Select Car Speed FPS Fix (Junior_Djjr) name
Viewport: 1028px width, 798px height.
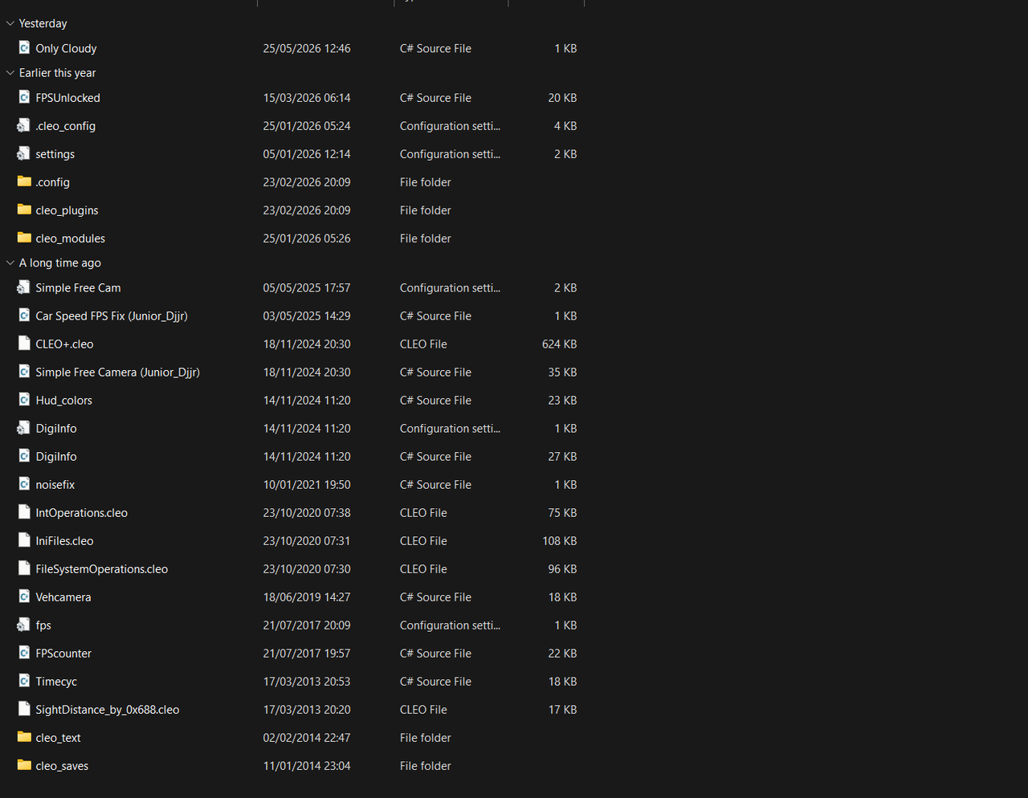coord(112,316)
